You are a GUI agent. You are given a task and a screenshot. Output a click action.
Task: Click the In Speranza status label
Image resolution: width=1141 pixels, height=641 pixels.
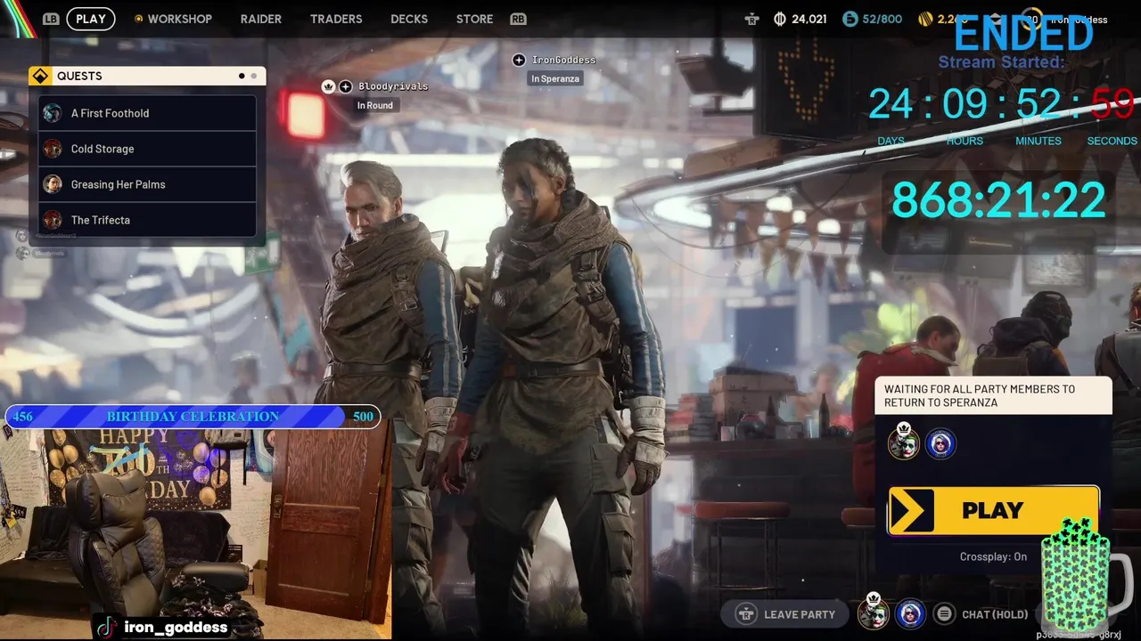555,78
